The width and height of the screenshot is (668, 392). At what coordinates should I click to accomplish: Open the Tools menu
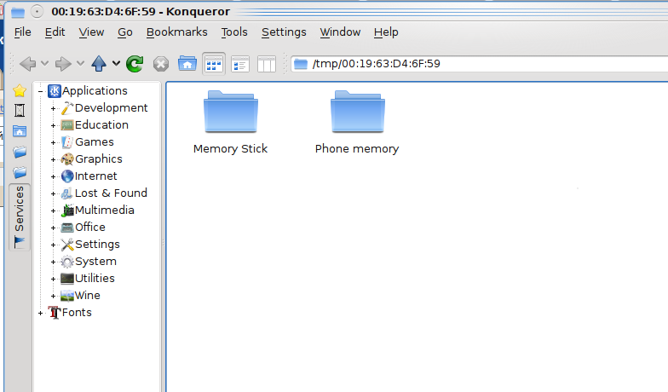point(234,32)
